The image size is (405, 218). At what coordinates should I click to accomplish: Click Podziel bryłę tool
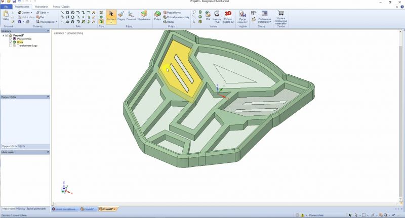(172, 12)
